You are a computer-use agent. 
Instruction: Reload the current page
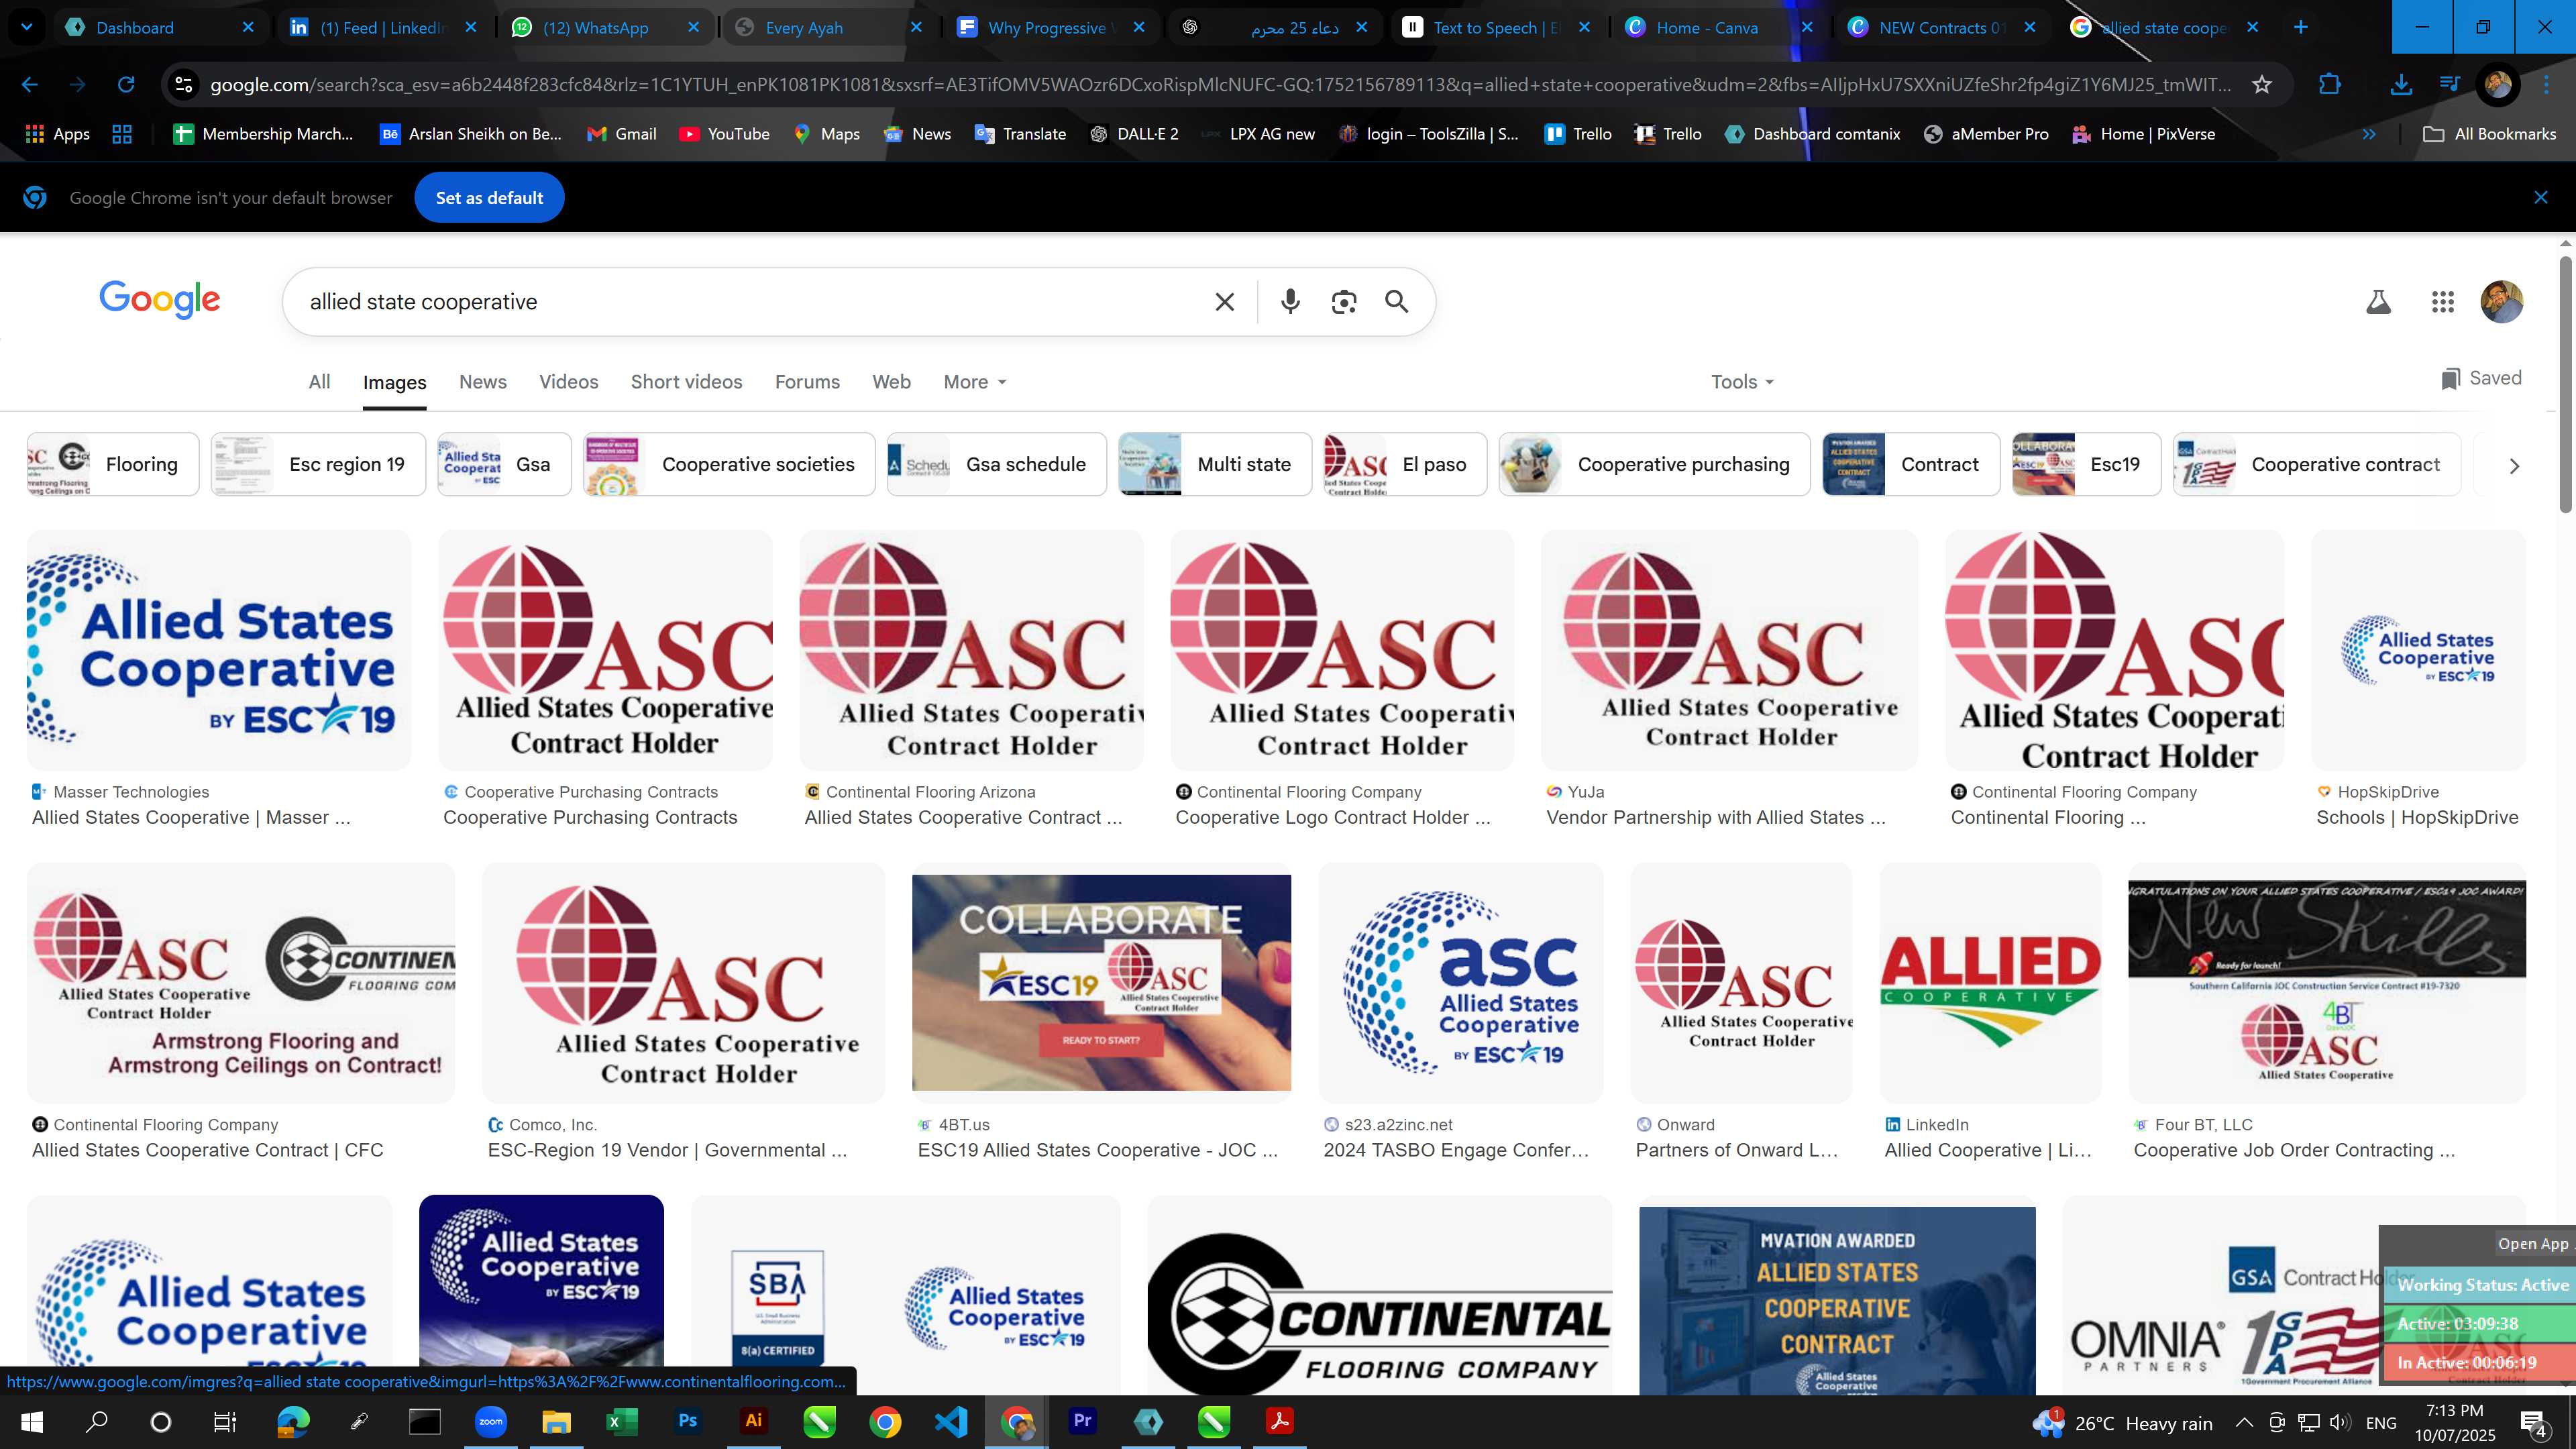pyautogui.click(x=126, y=85)
